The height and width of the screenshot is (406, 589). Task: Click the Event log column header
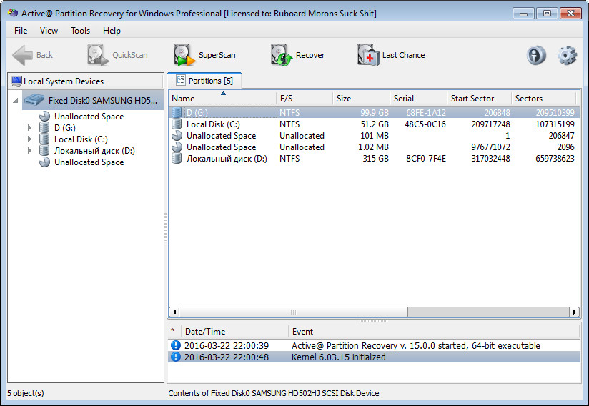[435, 331]
